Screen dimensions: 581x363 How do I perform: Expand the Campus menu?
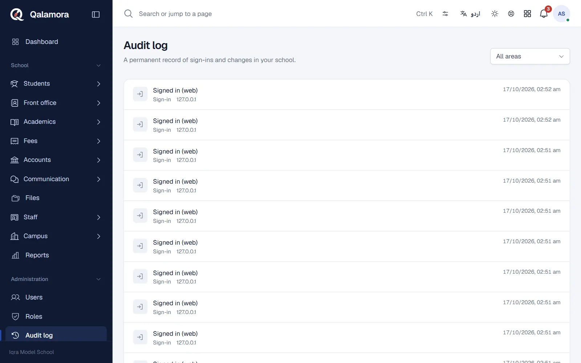coord(56,236)
